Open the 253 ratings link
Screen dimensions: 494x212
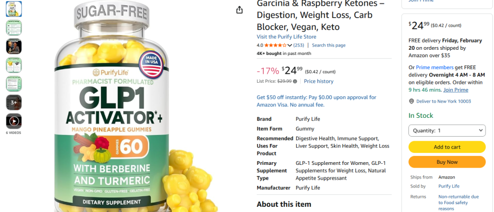pos(299,46)
